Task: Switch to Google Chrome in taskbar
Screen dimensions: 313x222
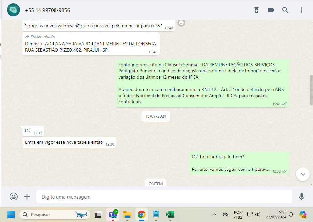Action: 141,215
